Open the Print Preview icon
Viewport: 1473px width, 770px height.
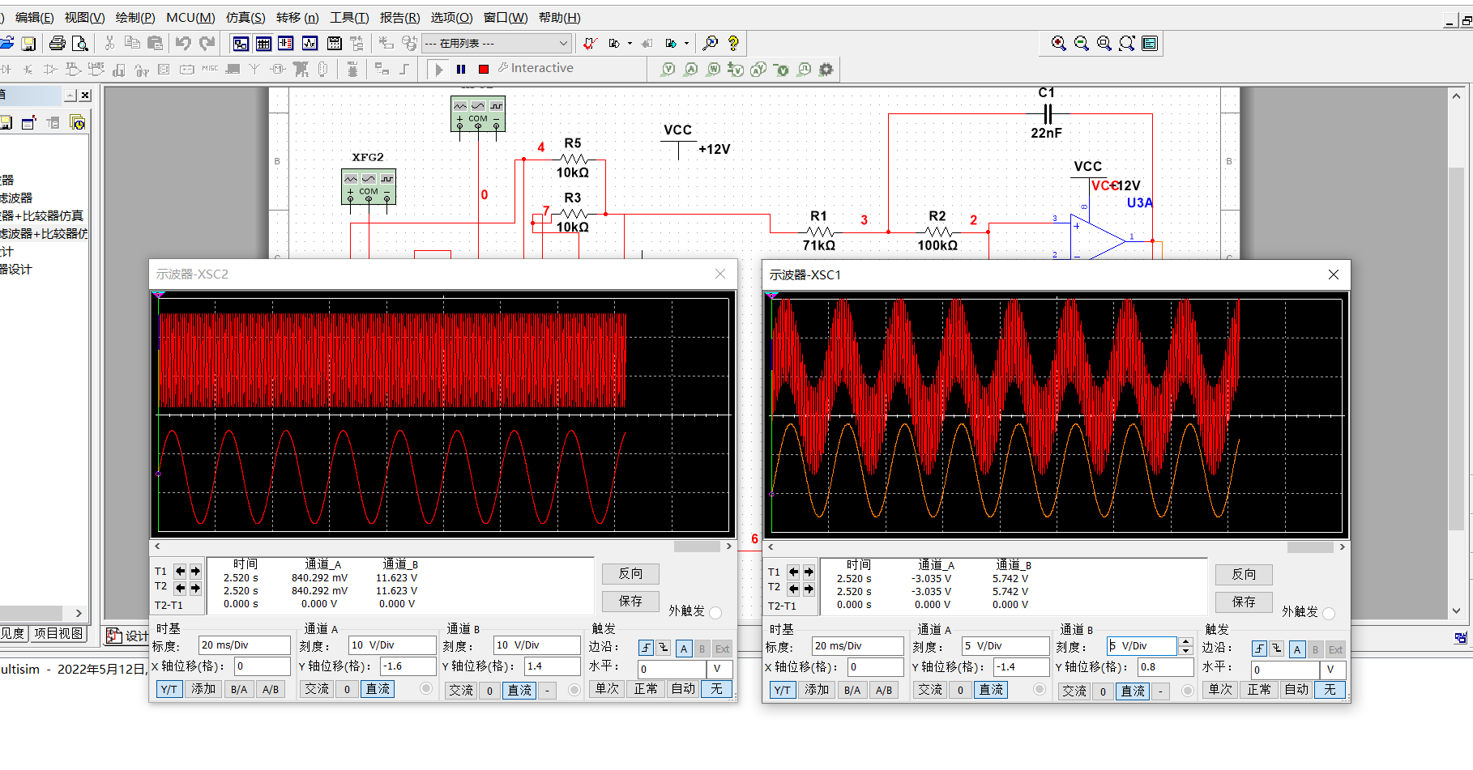[x=79, y=43]
